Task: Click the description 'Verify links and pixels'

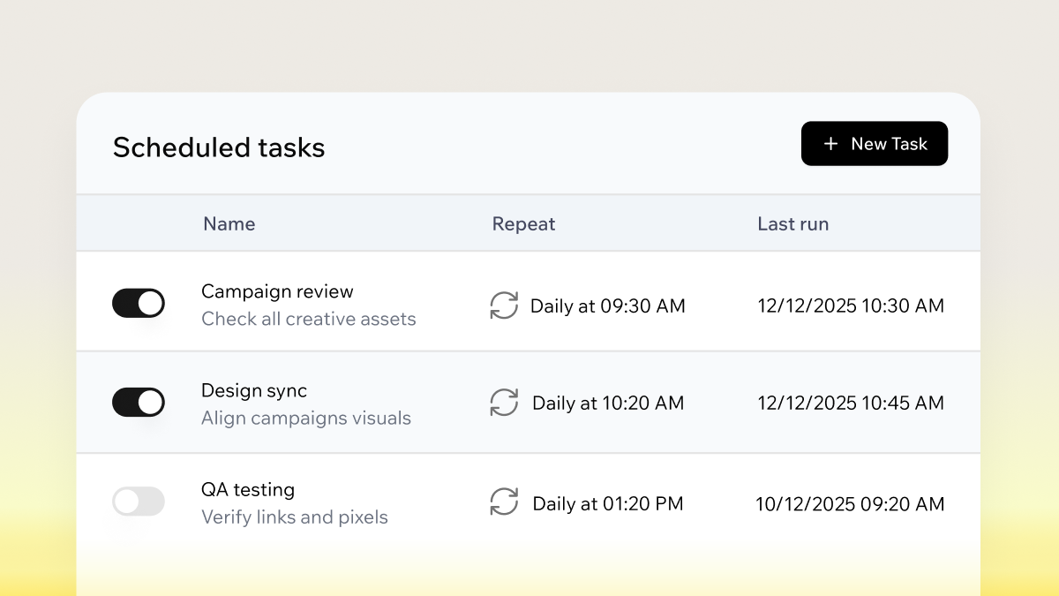Action: coord(294,517)
